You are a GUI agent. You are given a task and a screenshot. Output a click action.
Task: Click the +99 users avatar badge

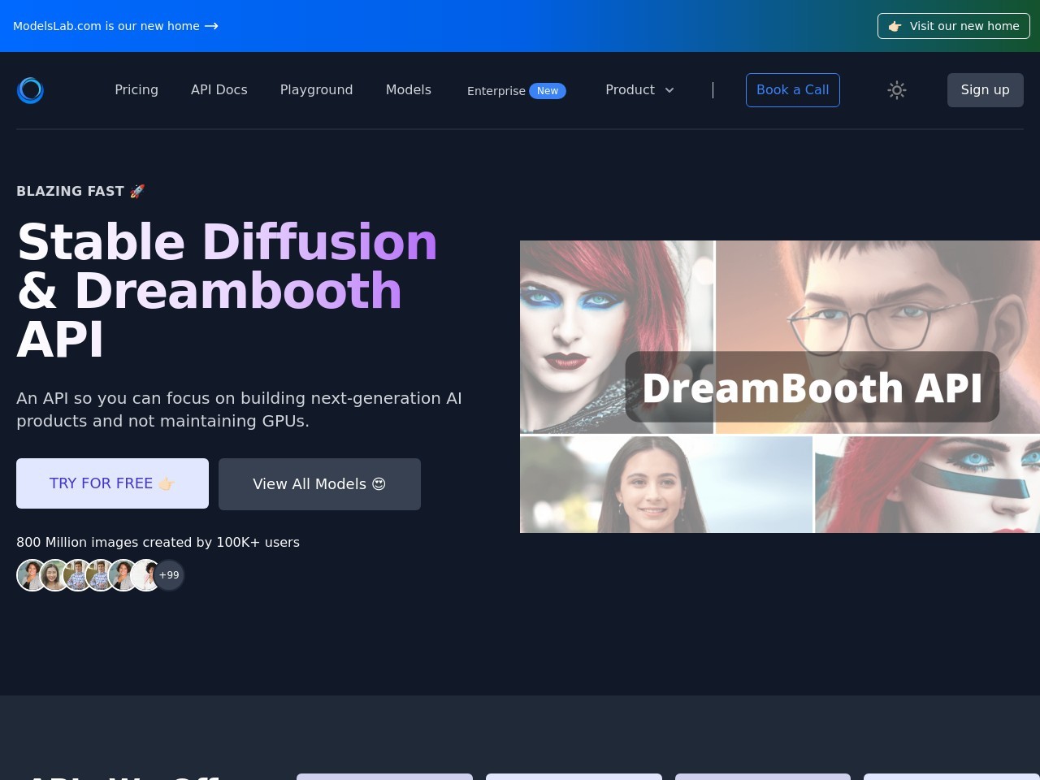tap(169, 575)
